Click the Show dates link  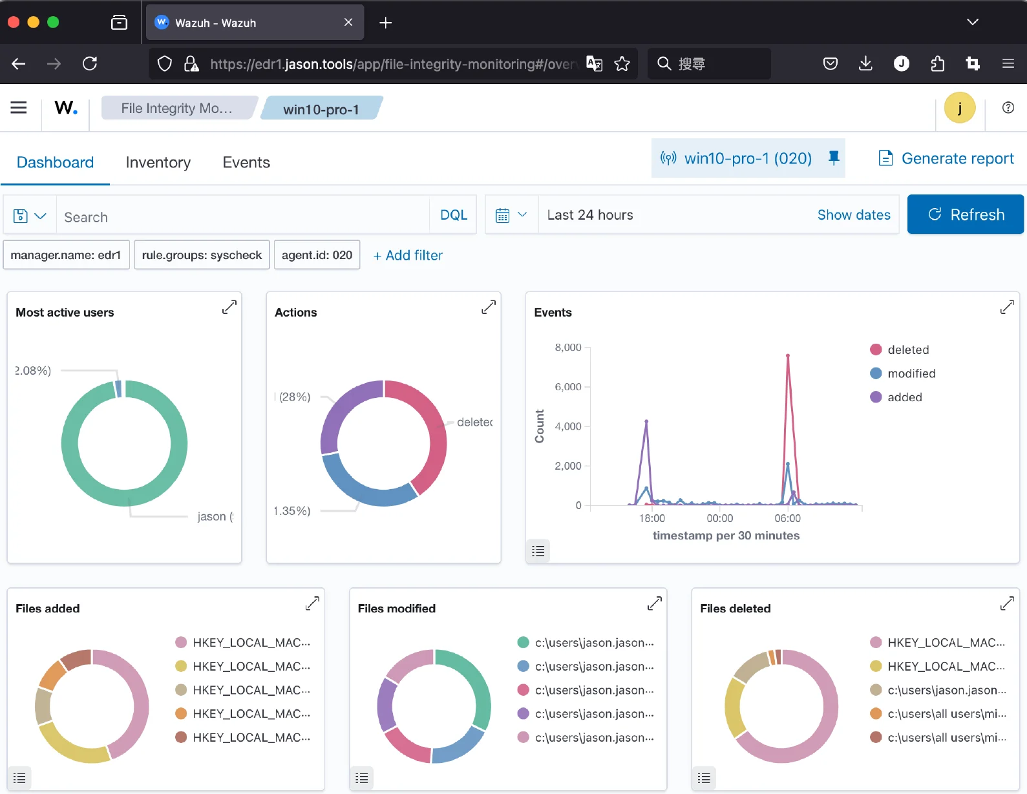click(x=854, y=215)
